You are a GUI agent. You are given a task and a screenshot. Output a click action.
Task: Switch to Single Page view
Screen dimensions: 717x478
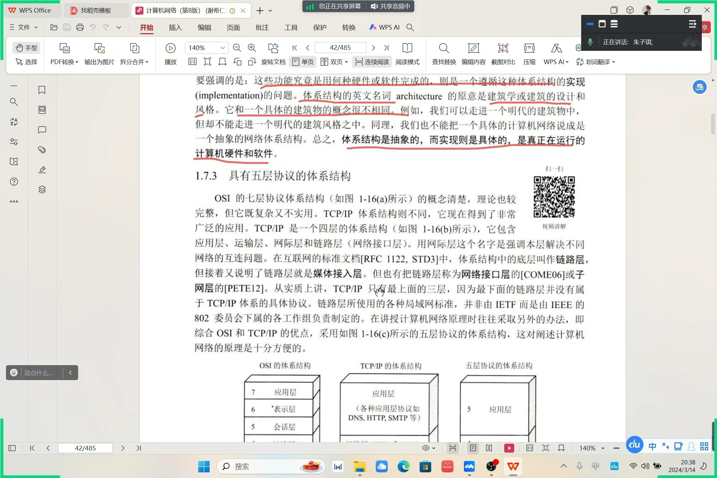(303, 62)
